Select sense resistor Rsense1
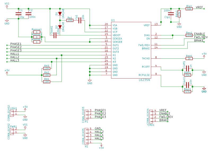The image size is (211, 151). 37,32
